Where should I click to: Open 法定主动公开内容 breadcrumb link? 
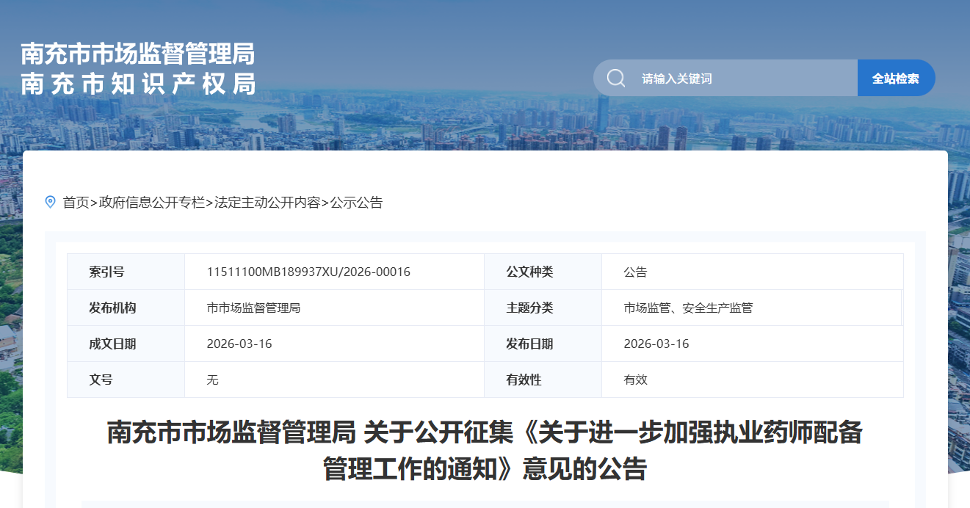267,203
